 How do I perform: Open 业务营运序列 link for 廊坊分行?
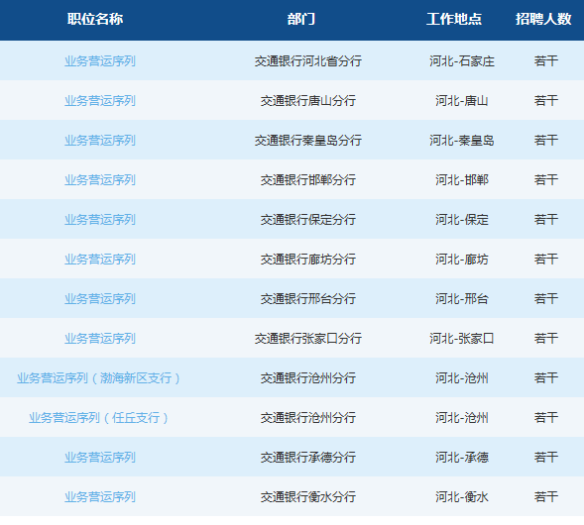(x=100, y=260)
